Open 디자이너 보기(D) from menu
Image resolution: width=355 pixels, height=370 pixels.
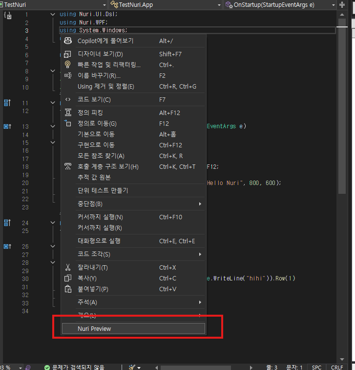[133, 54]
